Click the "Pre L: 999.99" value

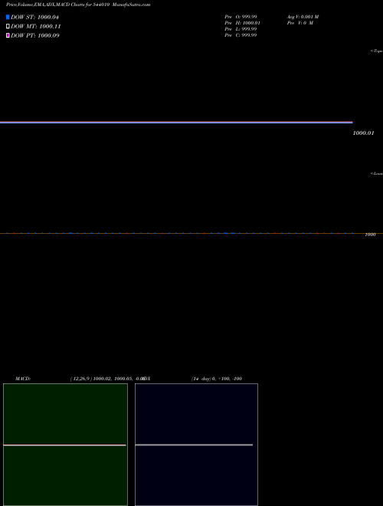point(241,29)
